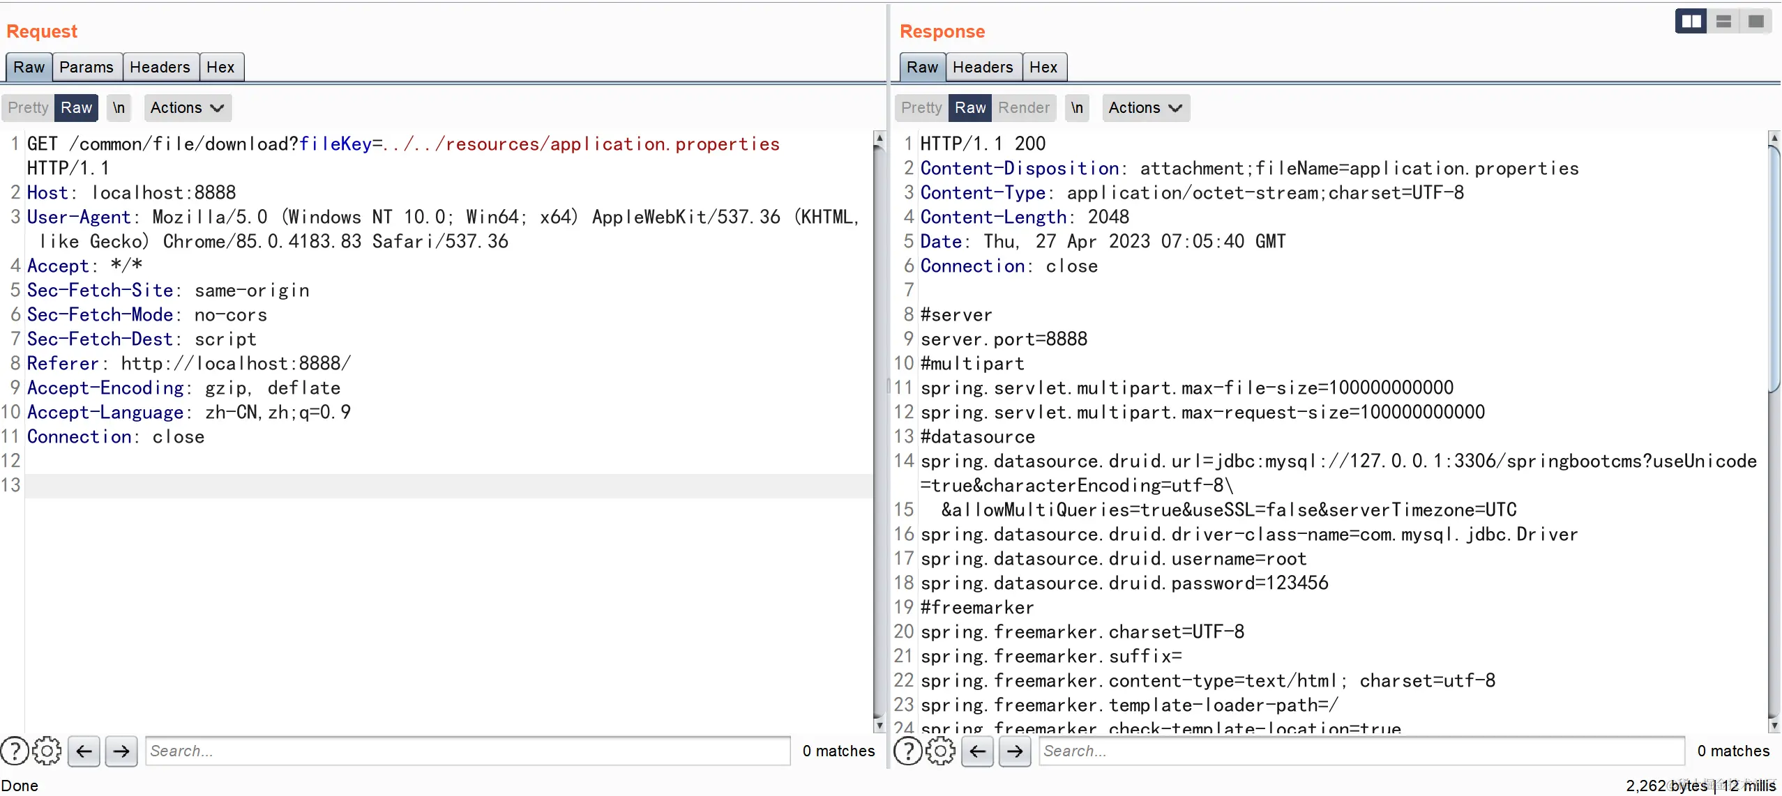The height and width of the screenshot is (796, 1782).
Task: Choose the combined single-pane layout icon
Action: (x=1755, y=22)
